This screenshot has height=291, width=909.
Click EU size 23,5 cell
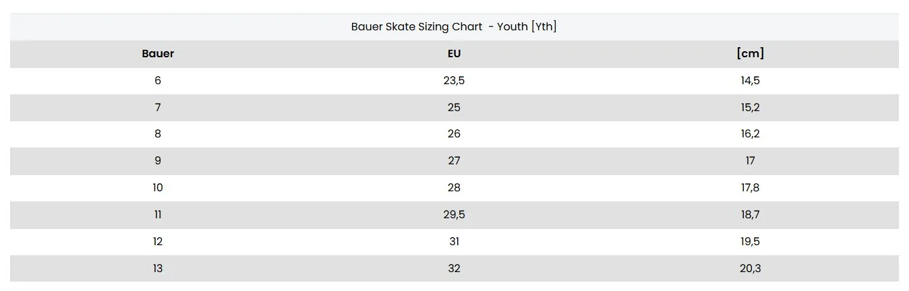454,81
